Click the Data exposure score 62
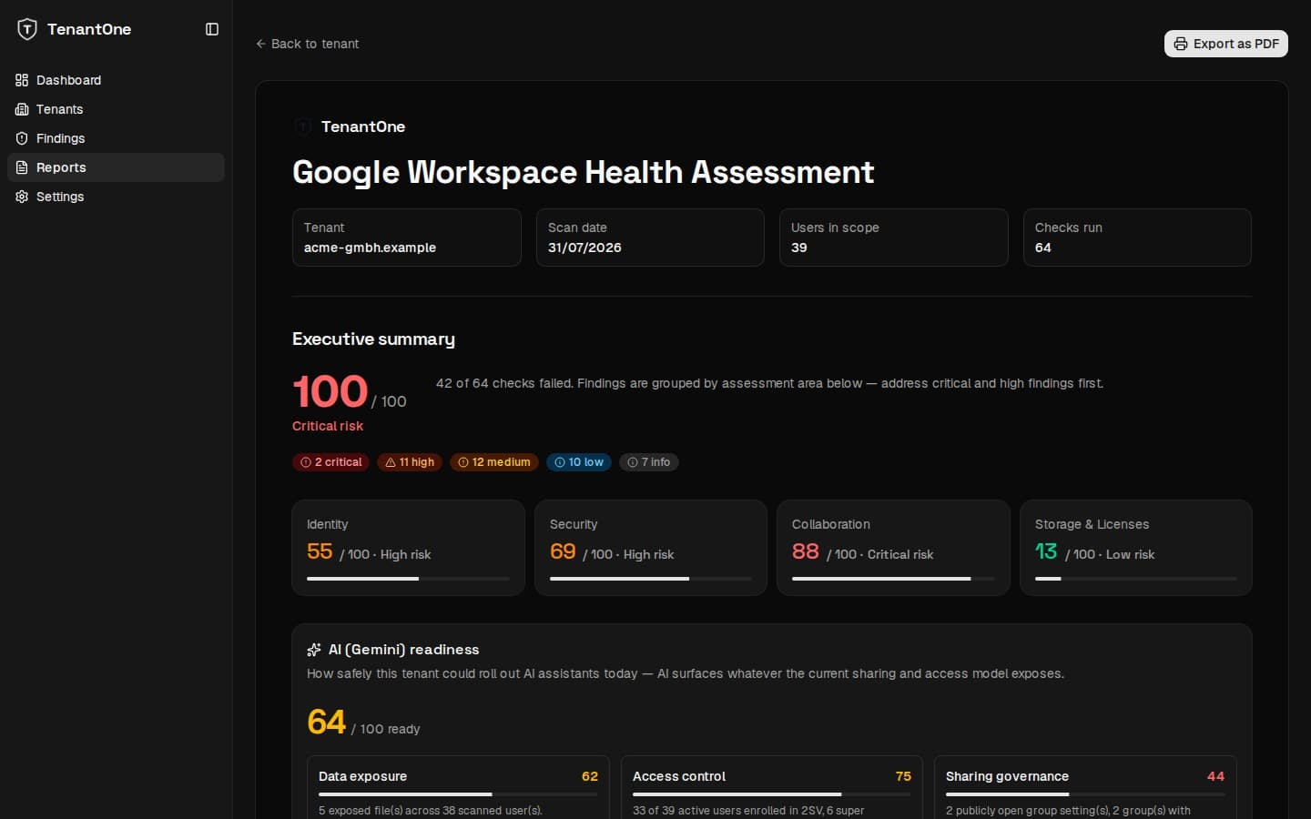Image resolution: width=1311 pixels, height=819 pixels. point(590,776)
